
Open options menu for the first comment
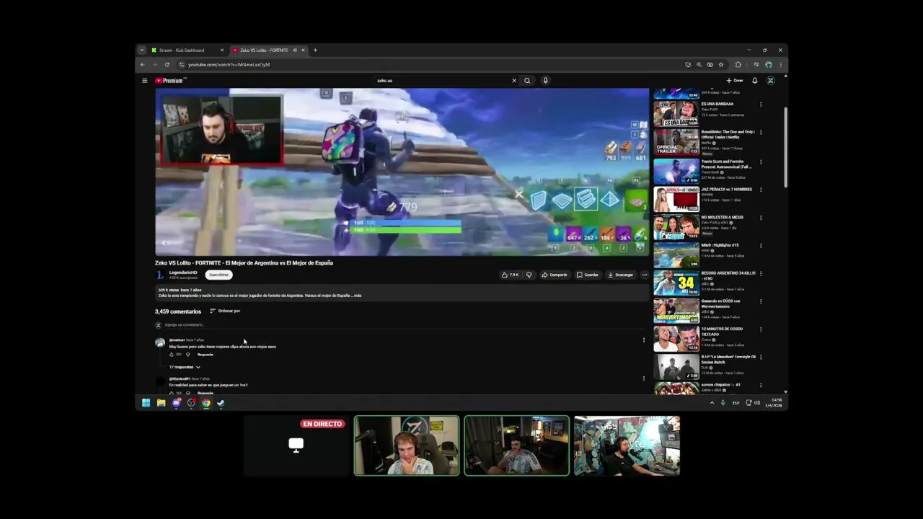pos(644,340)
